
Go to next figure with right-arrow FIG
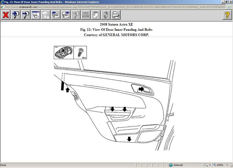point(66,15)
